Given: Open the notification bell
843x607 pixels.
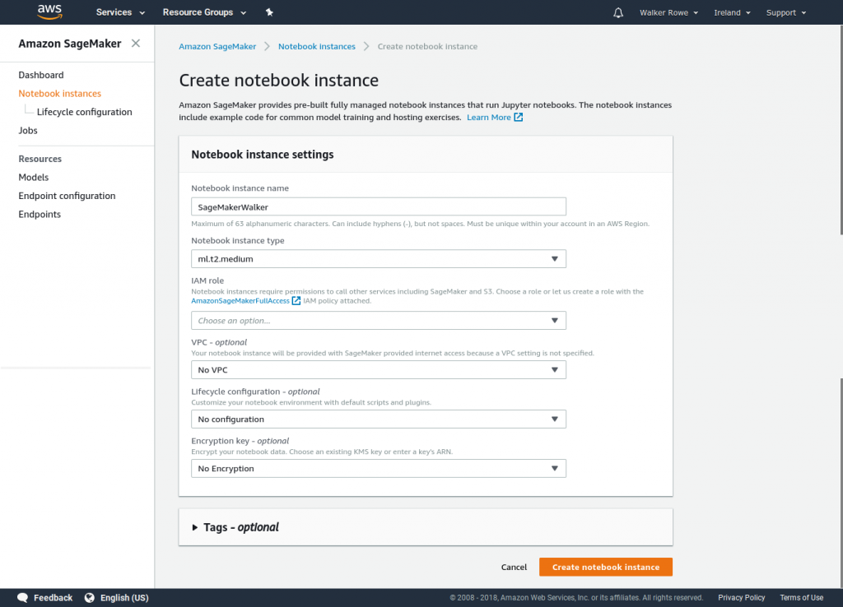Looking at the screenshot, I should pos(618,12).
